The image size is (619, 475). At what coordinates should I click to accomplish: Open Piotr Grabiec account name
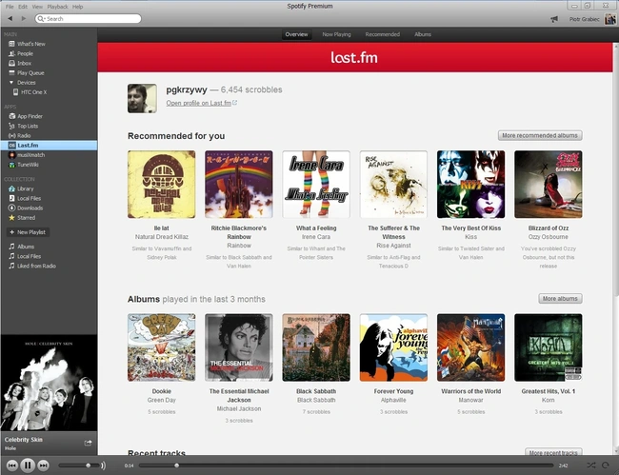pos(585,19)
